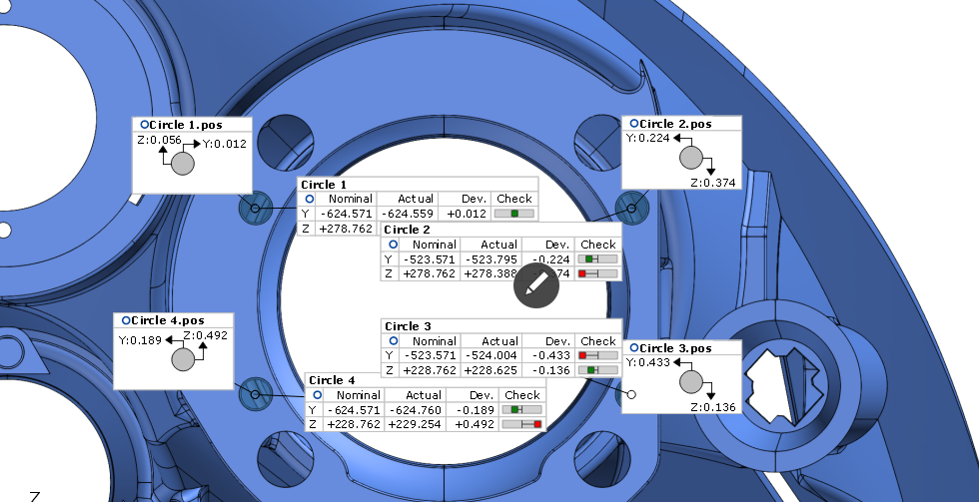Click Circle 4 Z deviation +0.492
979x502 pixels.
(x=475, y=425)
